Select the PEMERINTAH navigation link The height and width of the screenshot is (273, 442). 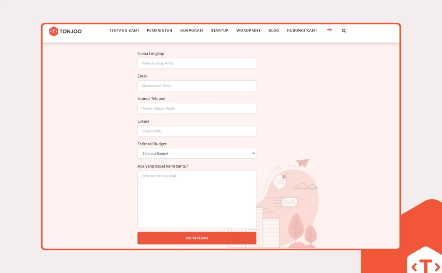pos(159,30)
